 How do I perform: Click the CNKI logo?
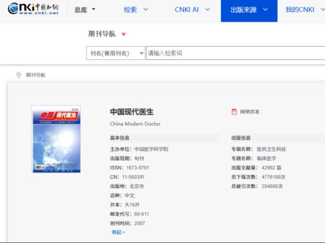click(33, 9)
